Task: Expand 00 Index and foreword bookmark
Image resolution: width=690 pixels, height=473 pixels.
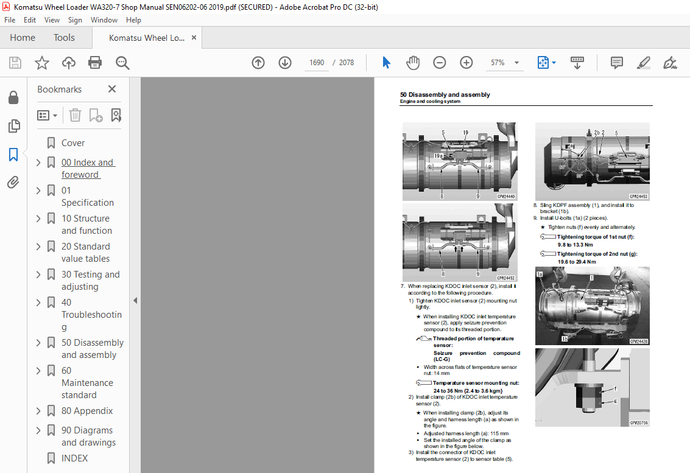Action: pos(38,163)
